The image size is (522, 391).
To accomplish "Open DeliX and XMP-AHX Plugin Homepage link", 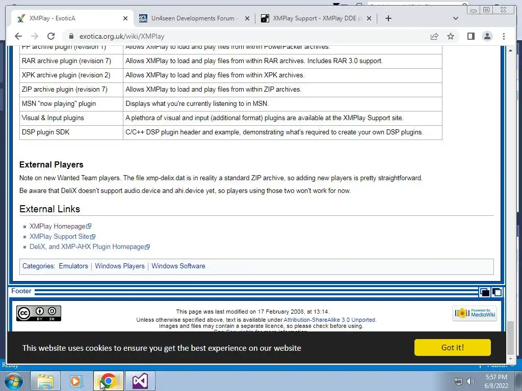I will [x=90, y=247].
